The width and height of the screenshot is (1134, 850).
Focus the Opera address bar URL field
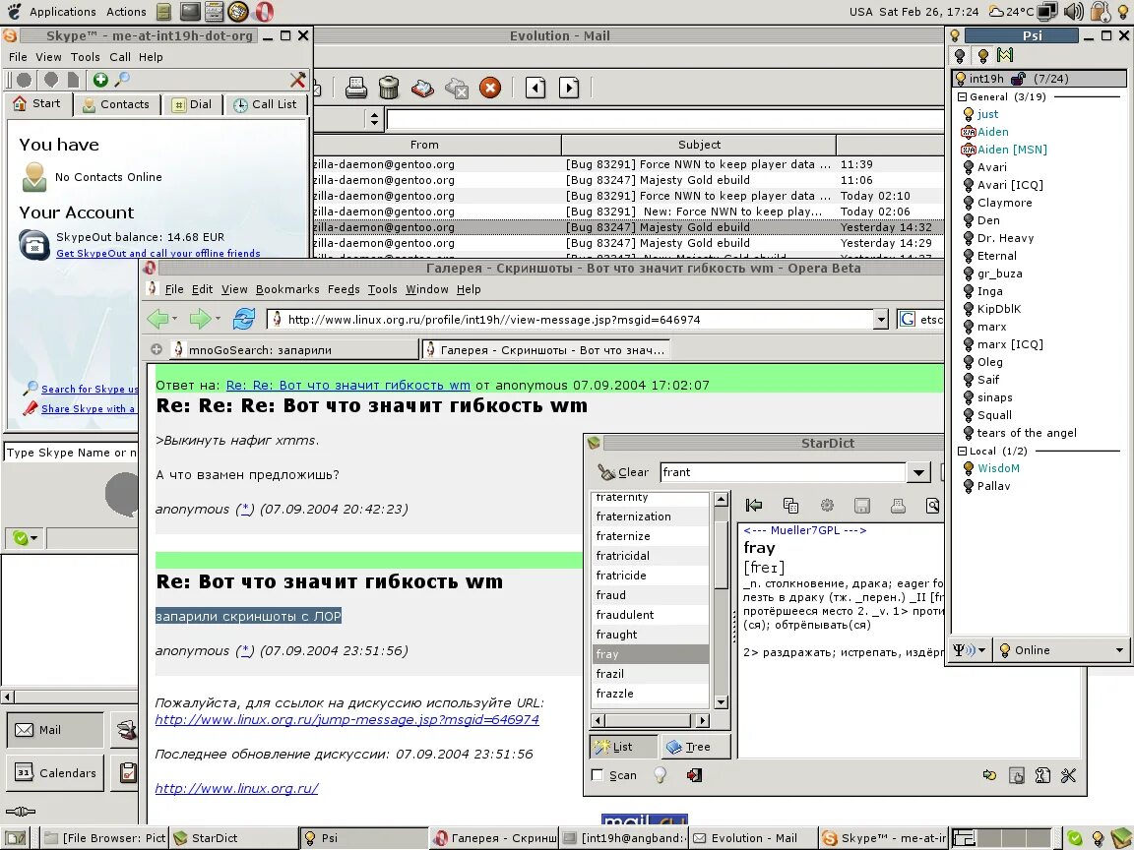(571, 320)
